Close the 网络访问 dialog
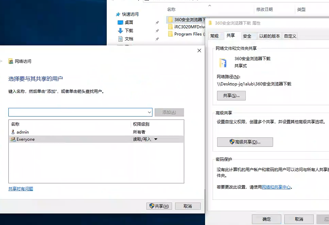 (199, 50)
